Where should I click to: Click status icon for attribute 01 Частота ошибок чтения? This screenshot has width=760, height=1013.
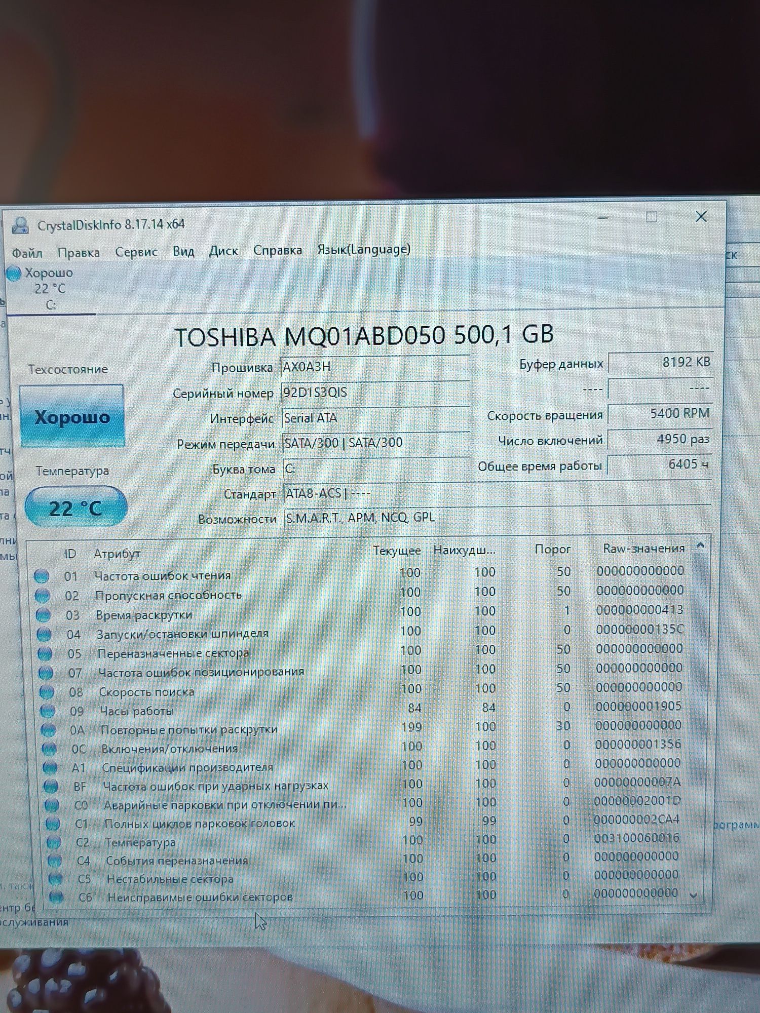42,576
